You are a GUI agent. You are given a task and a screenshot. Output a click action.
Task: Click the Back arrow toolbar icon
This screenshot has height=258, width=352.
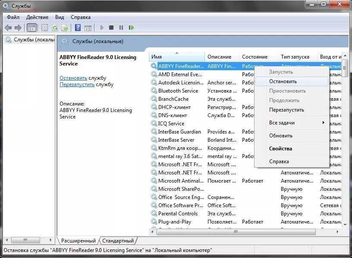[8, 28]
